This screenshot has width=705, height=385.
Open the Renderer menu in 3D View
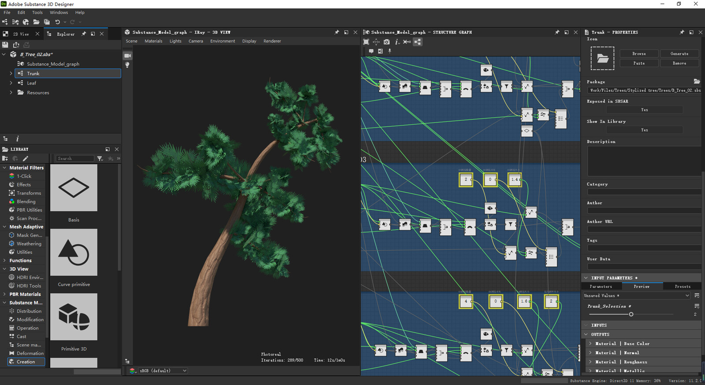[272, 41]
